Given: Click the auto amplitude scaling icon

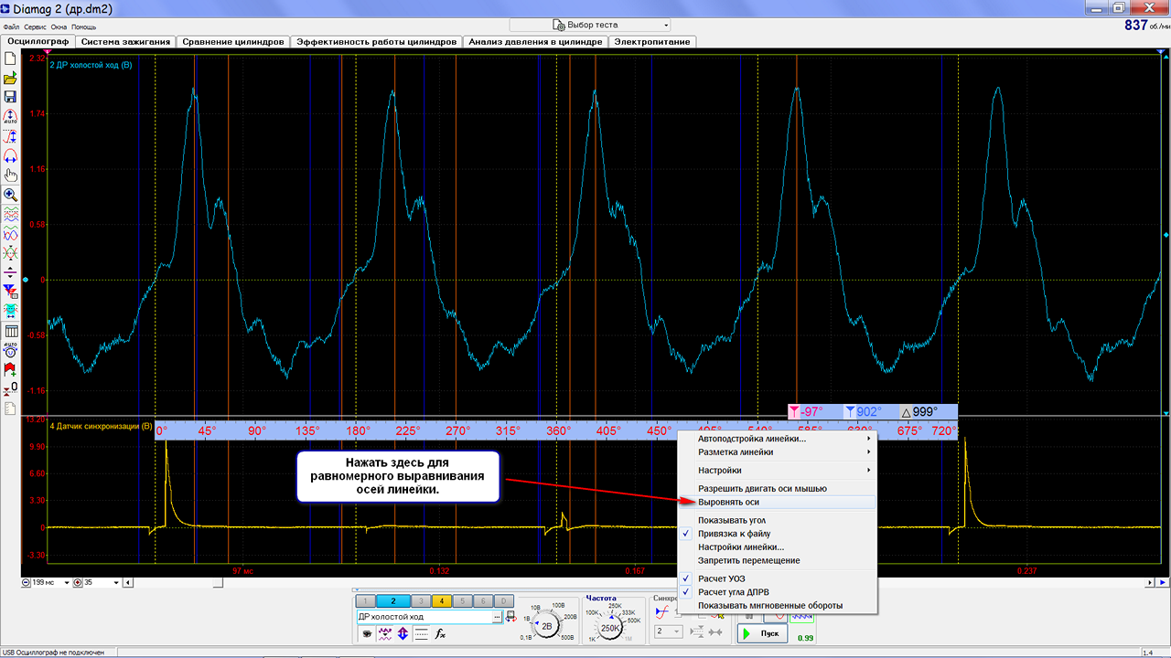Looking at the screenshot, I should (10, 117).
